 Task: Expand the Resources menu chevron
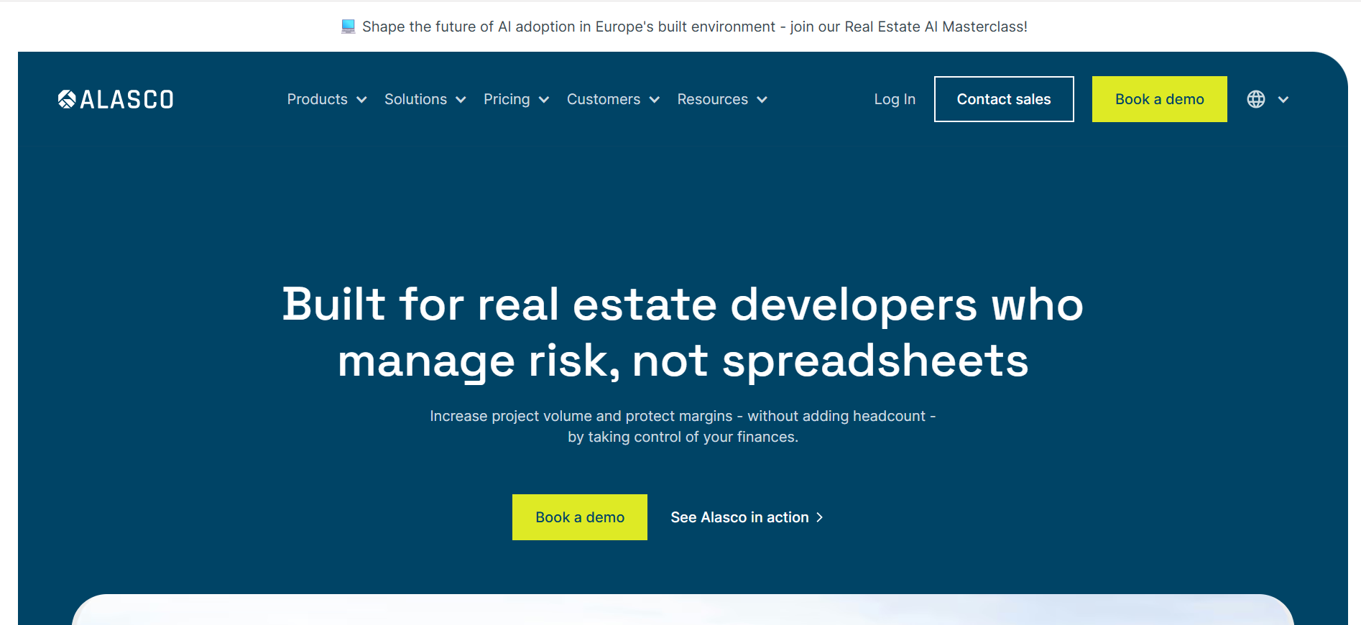(762, 100)
